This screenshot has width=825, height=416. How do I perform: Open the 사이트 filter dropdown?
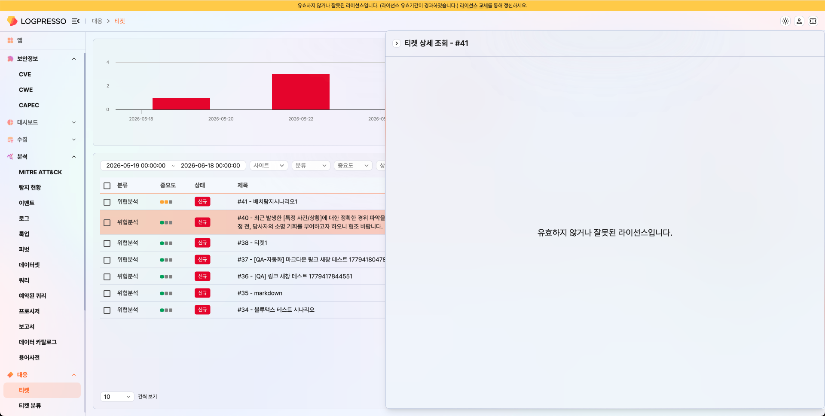click(x=269, y=165)
